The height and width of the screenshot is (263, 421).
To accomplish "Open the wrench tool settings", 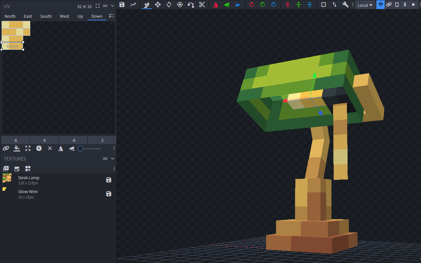I will tap(345, 5).
